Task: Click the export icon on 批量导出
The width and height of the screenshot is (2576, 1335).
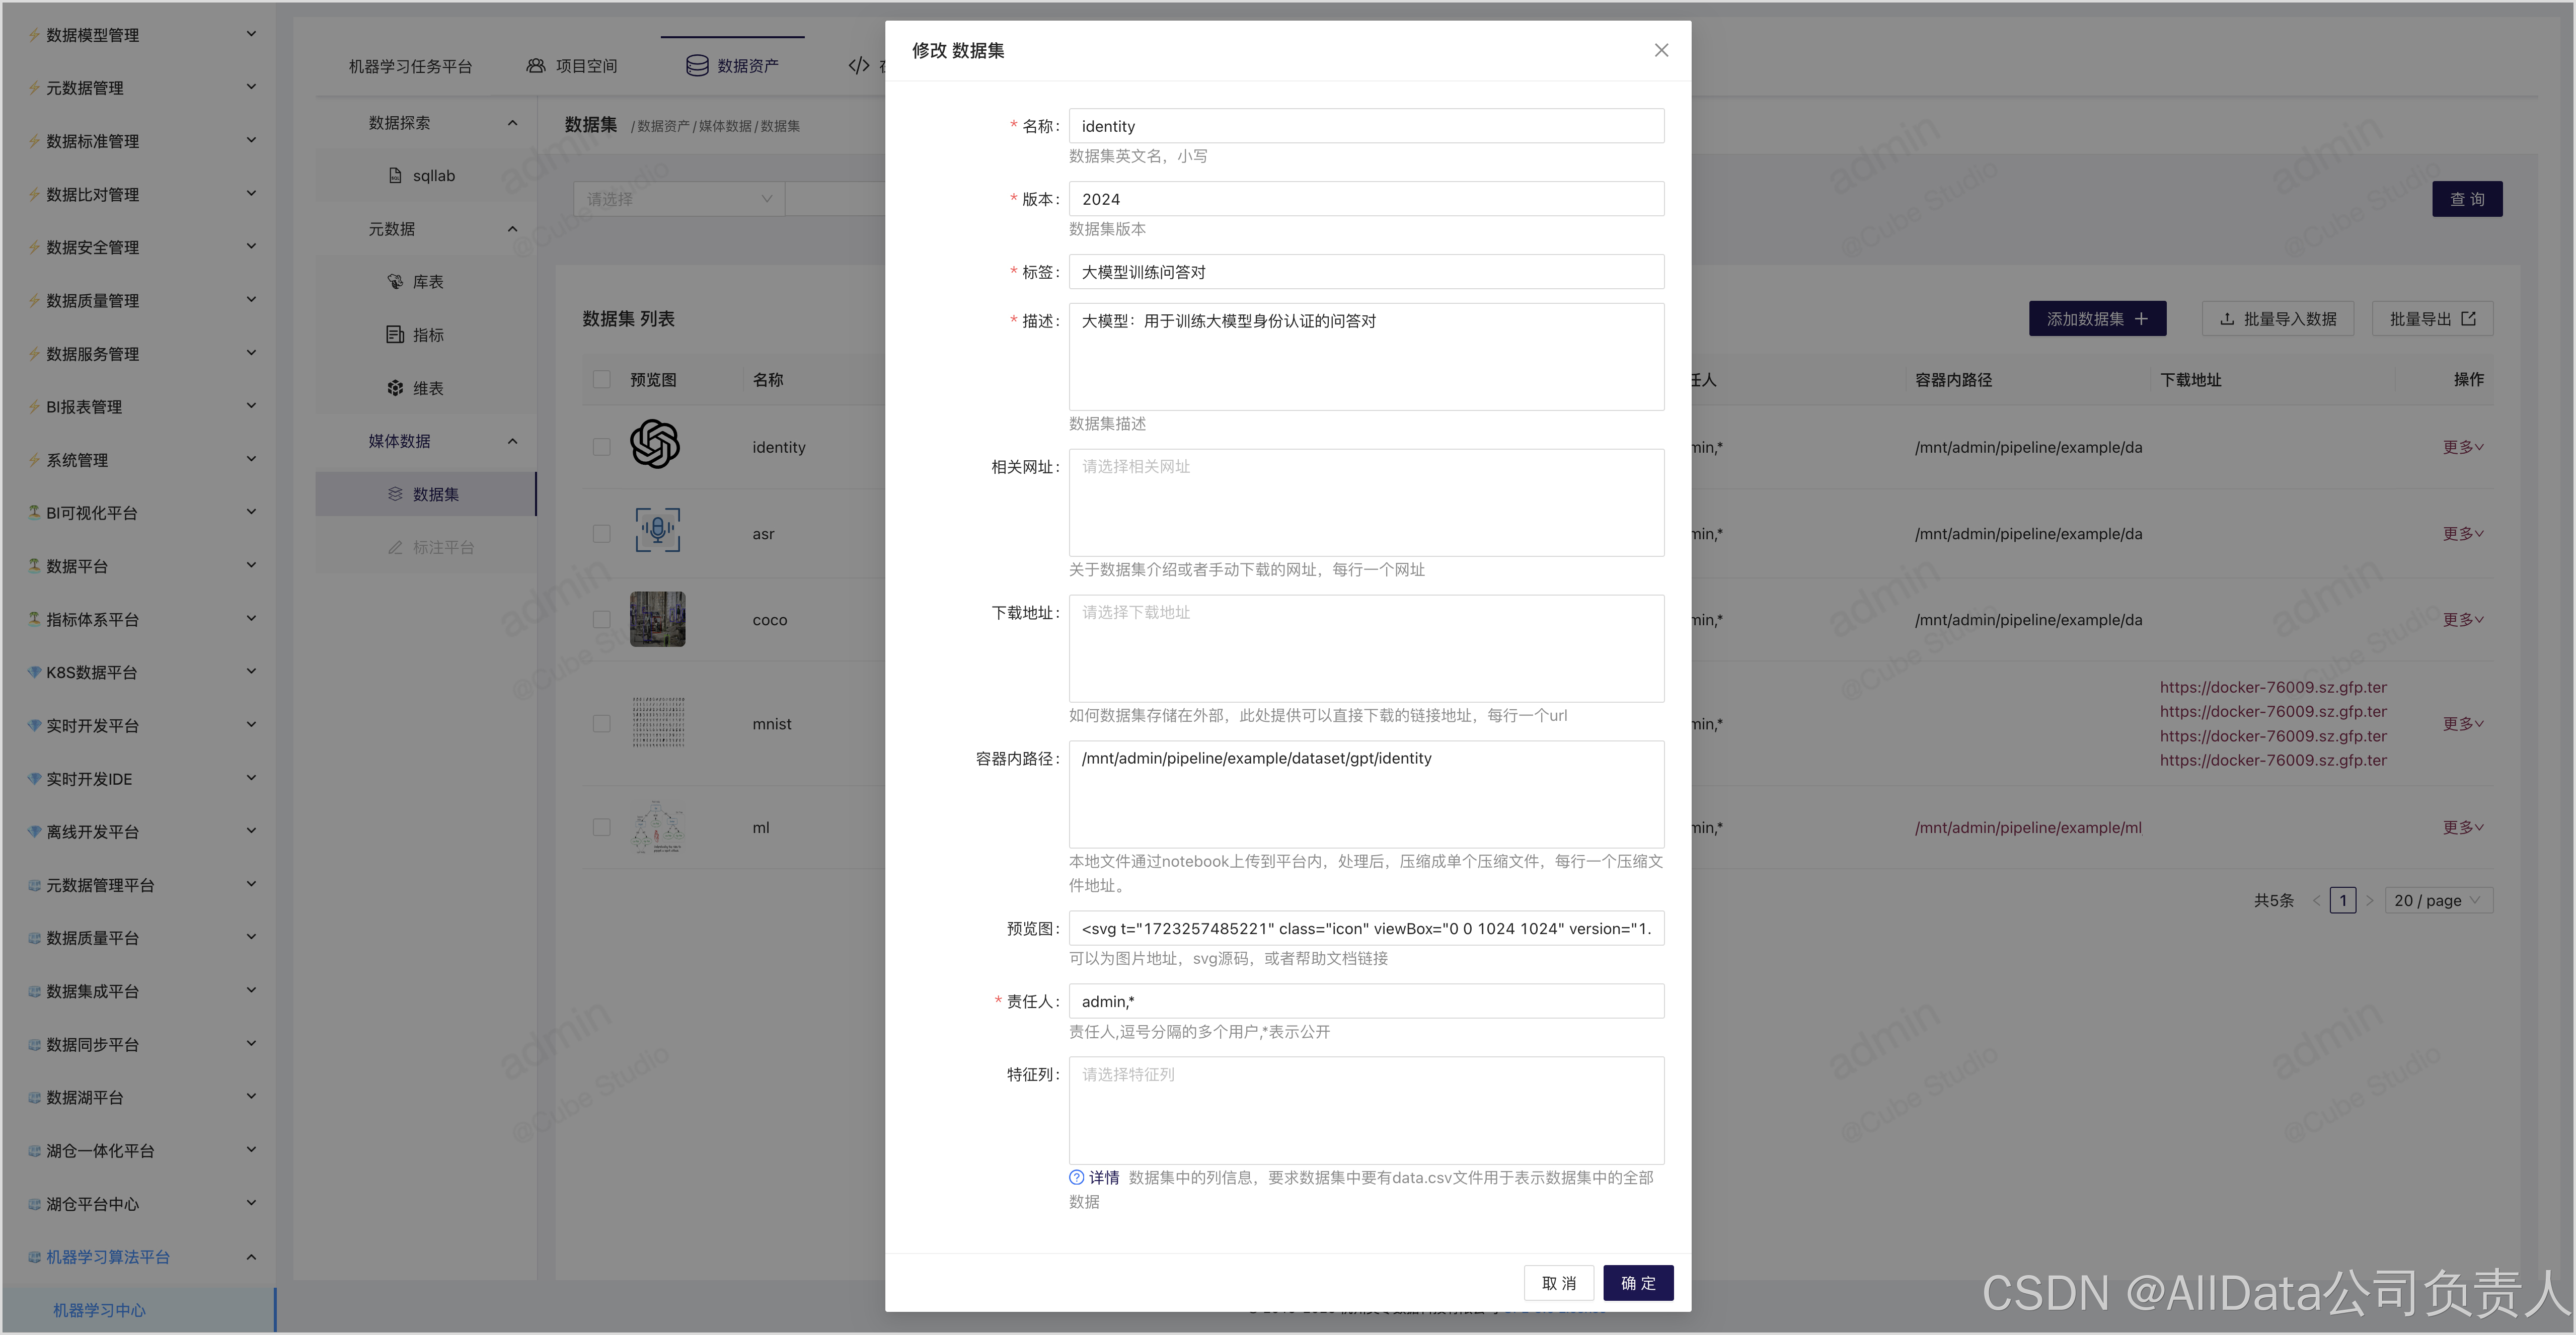Action: click(2468, 319)
